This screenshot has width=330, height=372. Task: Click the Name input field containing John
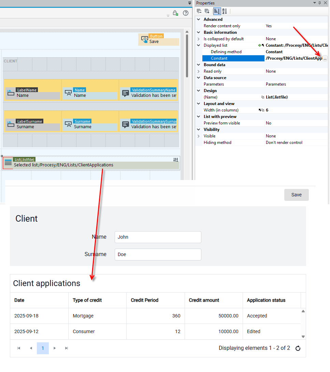(158, 237)
